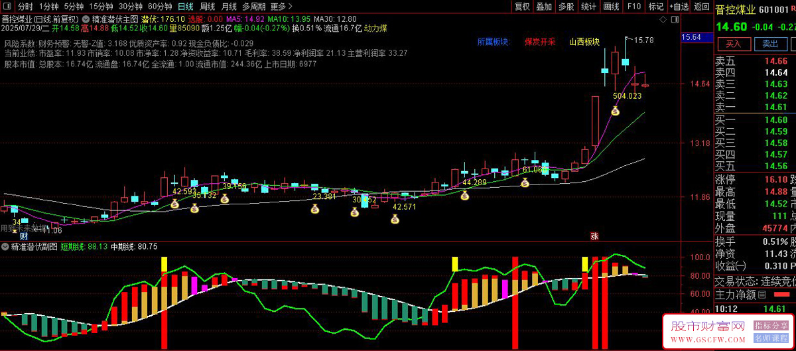
Task: Switch to 分时 intraday chart
Action: tap(25, 7)
